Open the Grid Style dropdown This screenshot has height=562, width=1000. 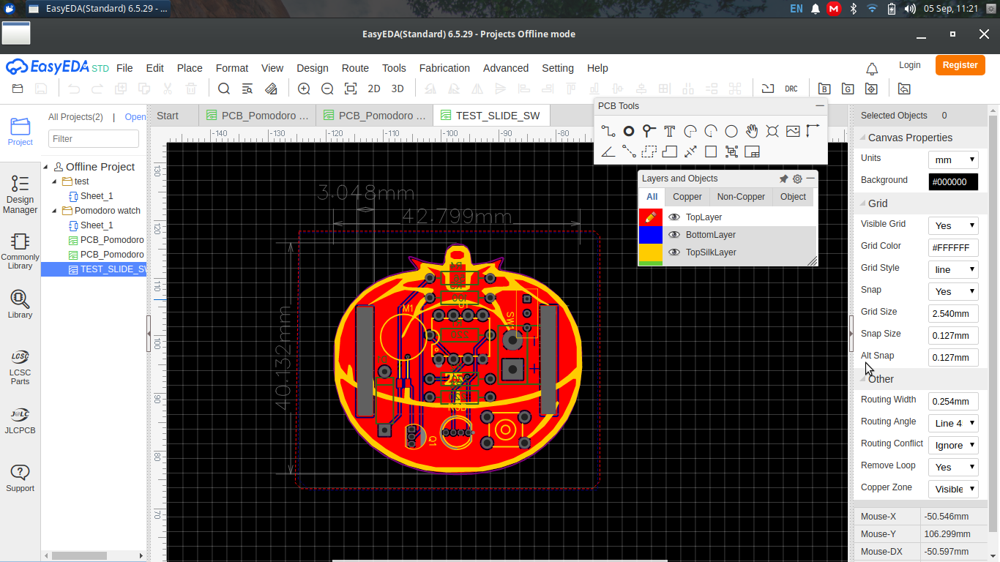click(953, 269)
